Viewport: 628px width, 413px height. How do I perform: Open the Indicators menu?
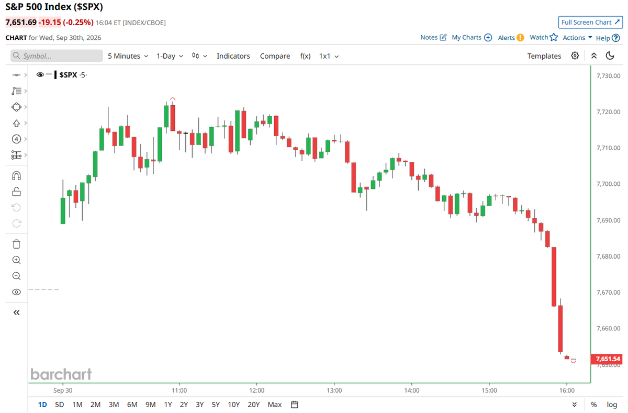coord(233,56)
